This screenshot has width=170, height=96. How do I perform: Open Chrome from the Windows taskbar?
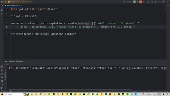point(41,94)
